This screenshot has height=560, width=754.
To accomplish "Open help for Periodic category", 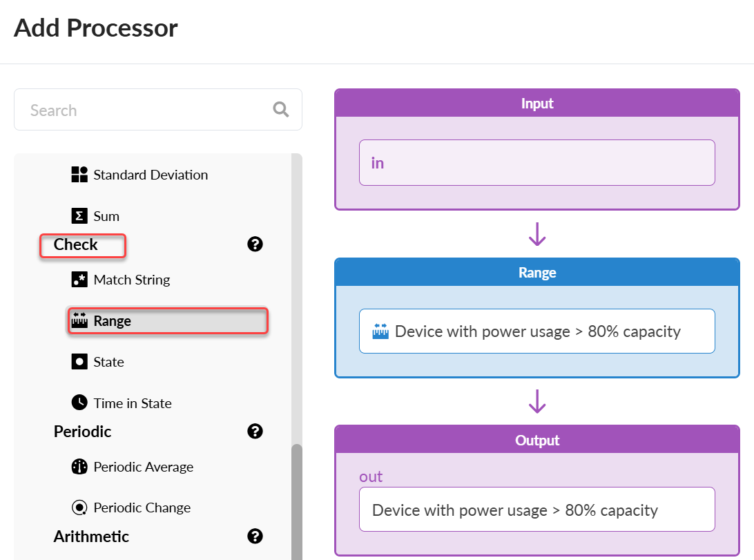I will coord(255,432).
